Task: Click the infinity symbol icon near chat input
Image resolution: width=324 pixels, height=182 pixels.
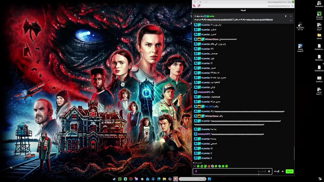Action: [x=275, y=171]
